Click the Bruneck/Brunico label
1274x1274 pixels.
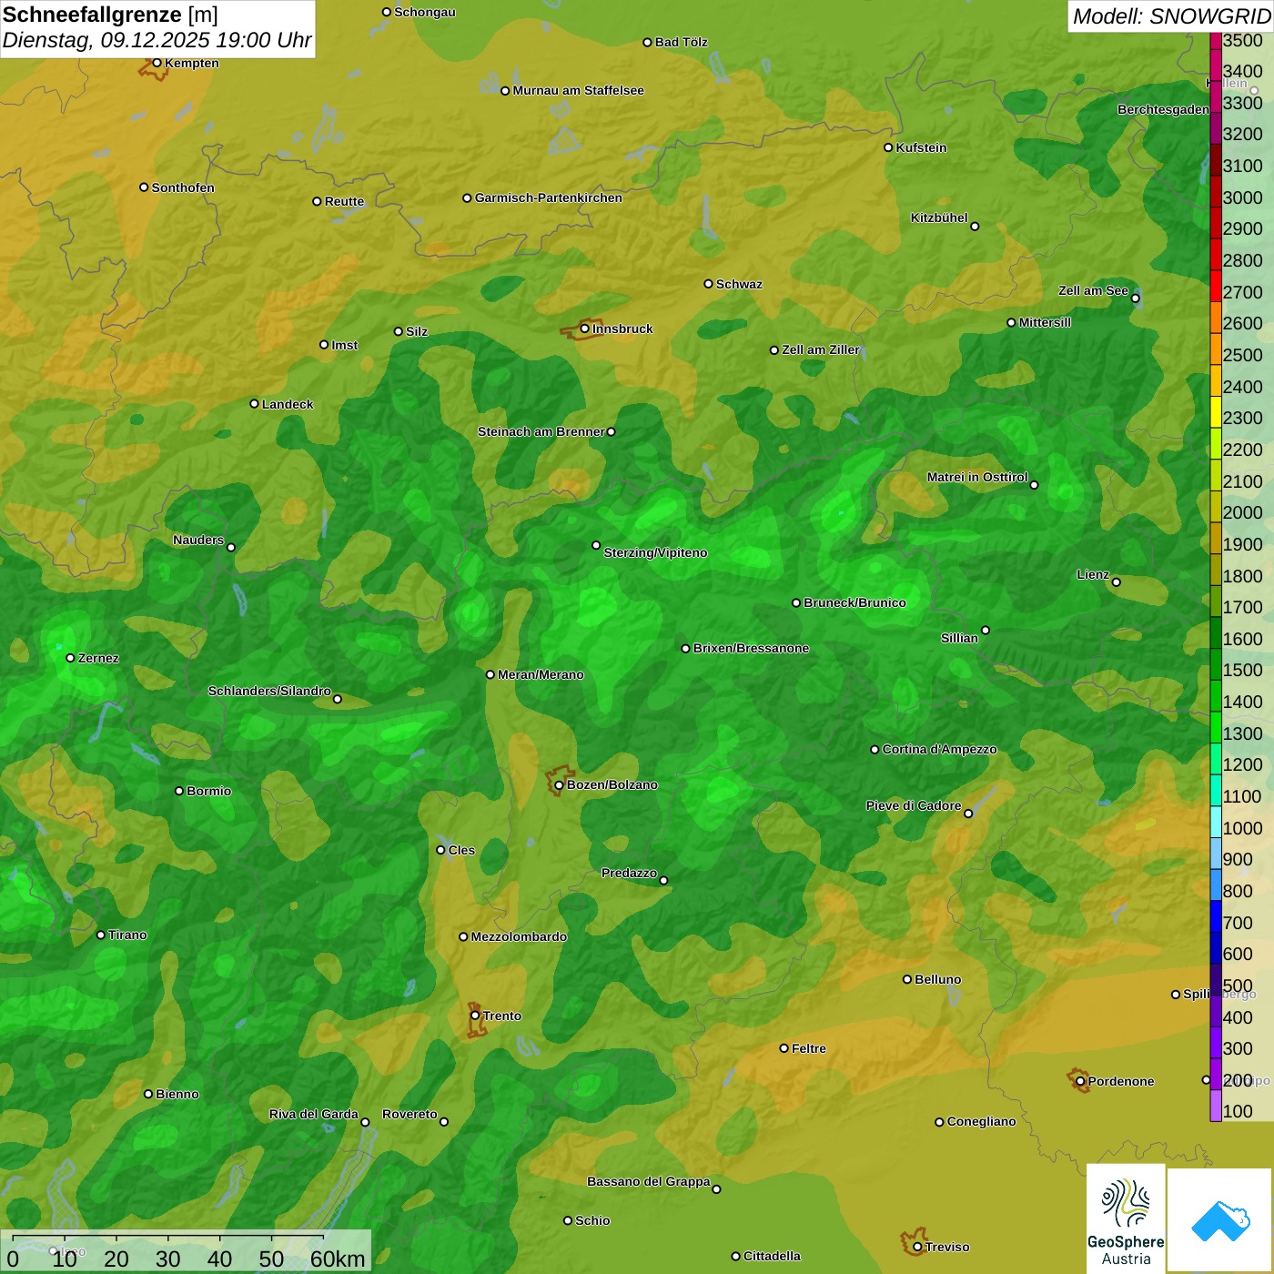click(x=854, y=602)
